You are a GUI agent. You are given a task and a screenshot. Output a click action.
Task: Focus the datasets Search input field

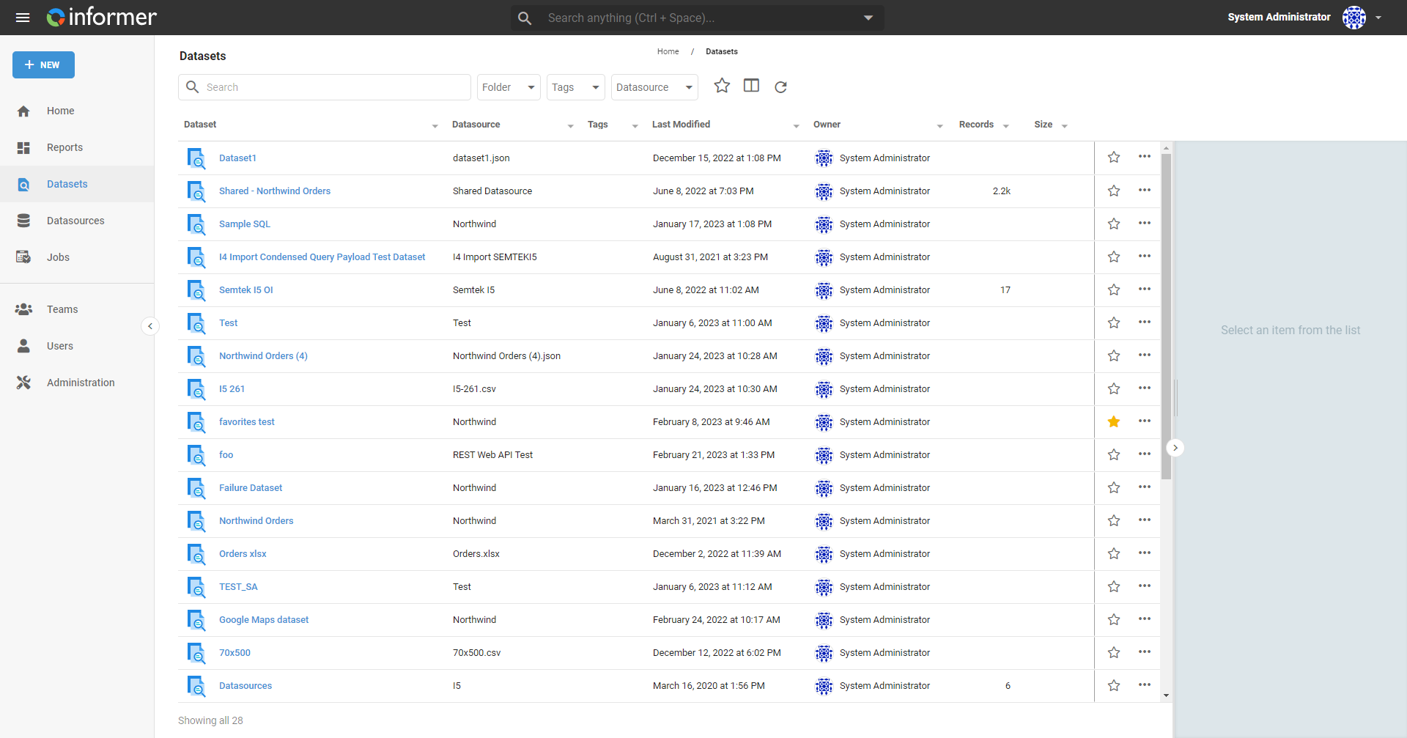[325, 87]
